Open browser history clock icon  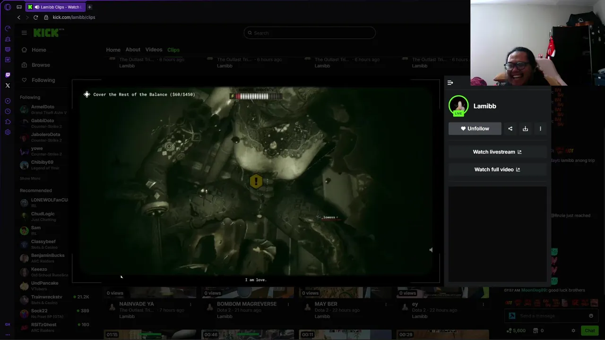point(8,111)
